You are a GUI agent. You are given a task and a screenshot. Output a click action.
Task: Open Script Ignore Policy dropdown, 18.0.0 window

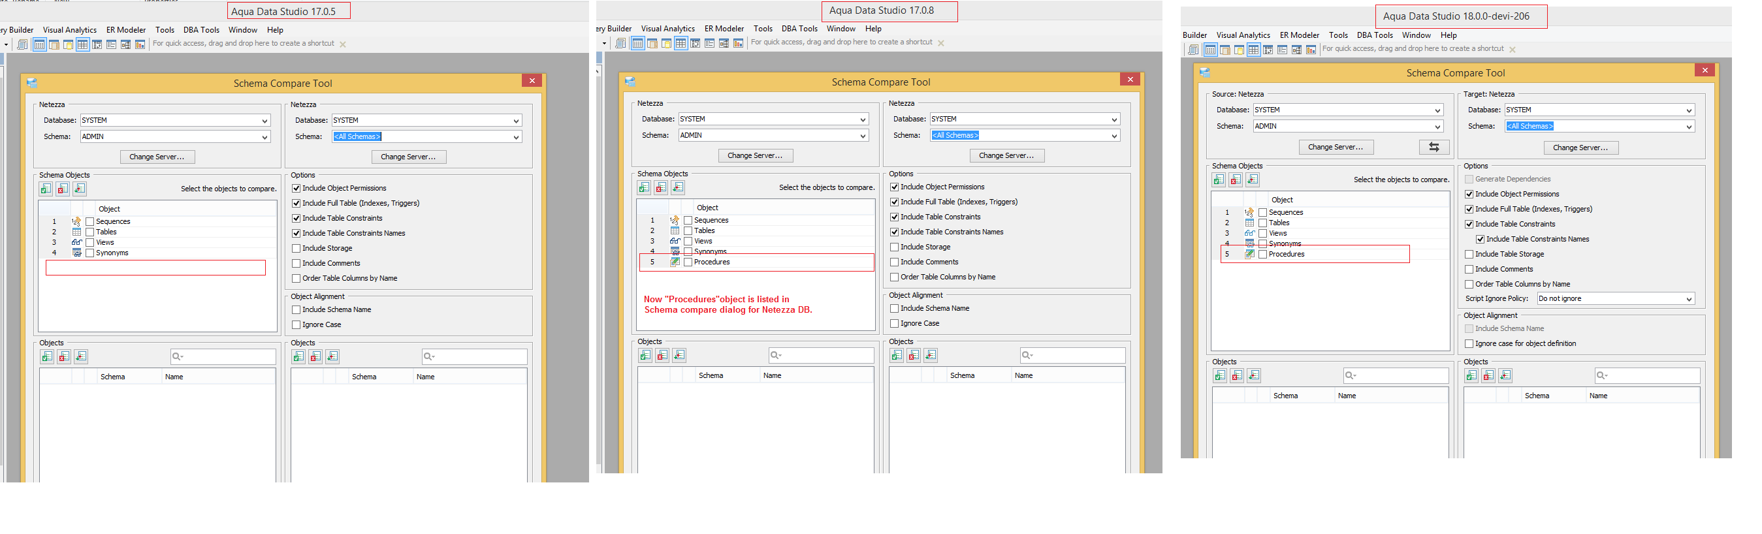tap(1690, 299)
